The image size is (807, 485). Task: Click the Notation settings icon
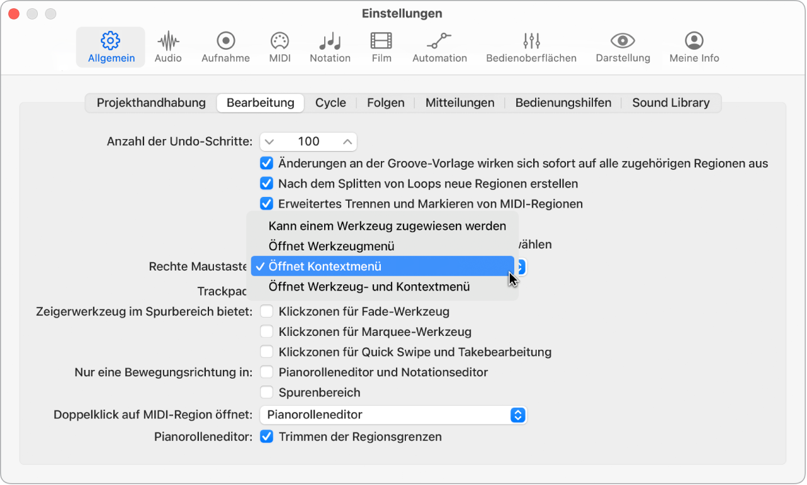330,47
